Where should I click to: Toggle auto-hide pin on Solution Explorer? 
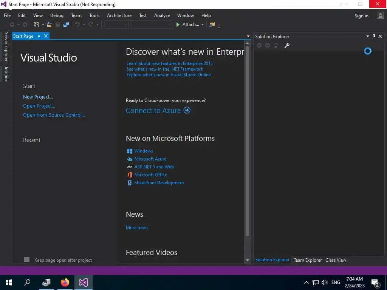[x=374, y=36]
